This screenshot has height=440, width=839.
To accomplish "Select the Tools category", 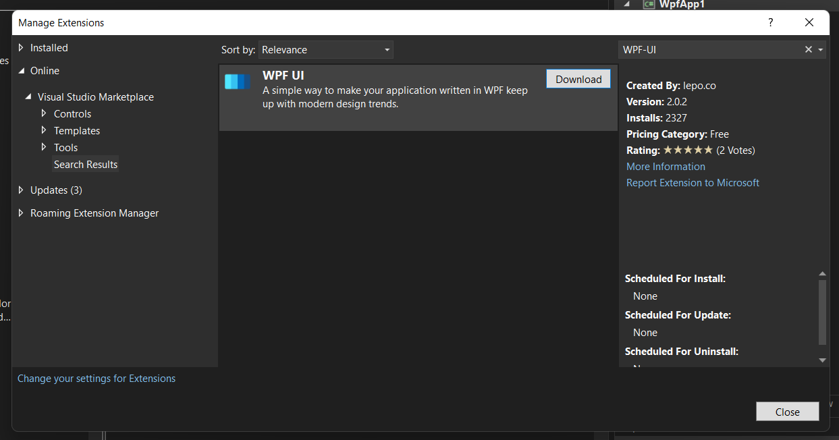I will click(x=65, y=147).
